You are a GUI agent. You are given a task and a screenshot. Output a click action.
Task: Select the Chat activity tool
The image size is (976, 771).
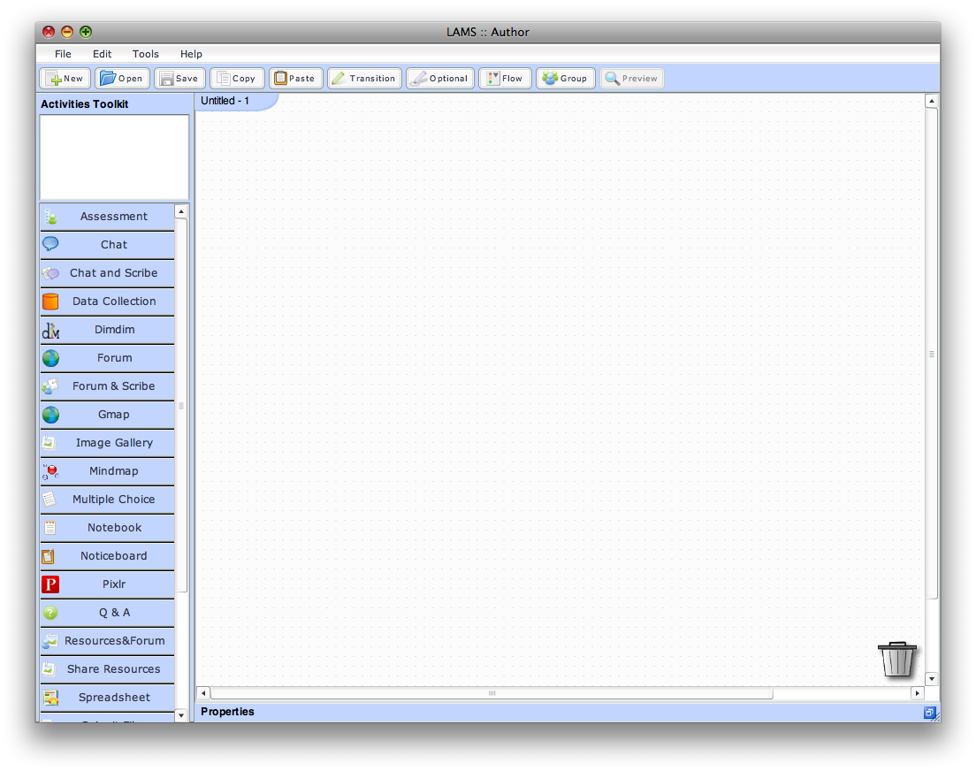click(107, 245)
